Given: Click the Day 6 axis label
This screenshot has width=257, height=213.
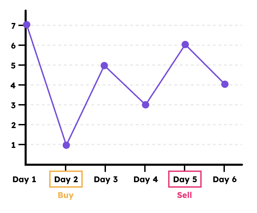Looking at the screenshot, I should pyautogui.click(x=225, y=179).
